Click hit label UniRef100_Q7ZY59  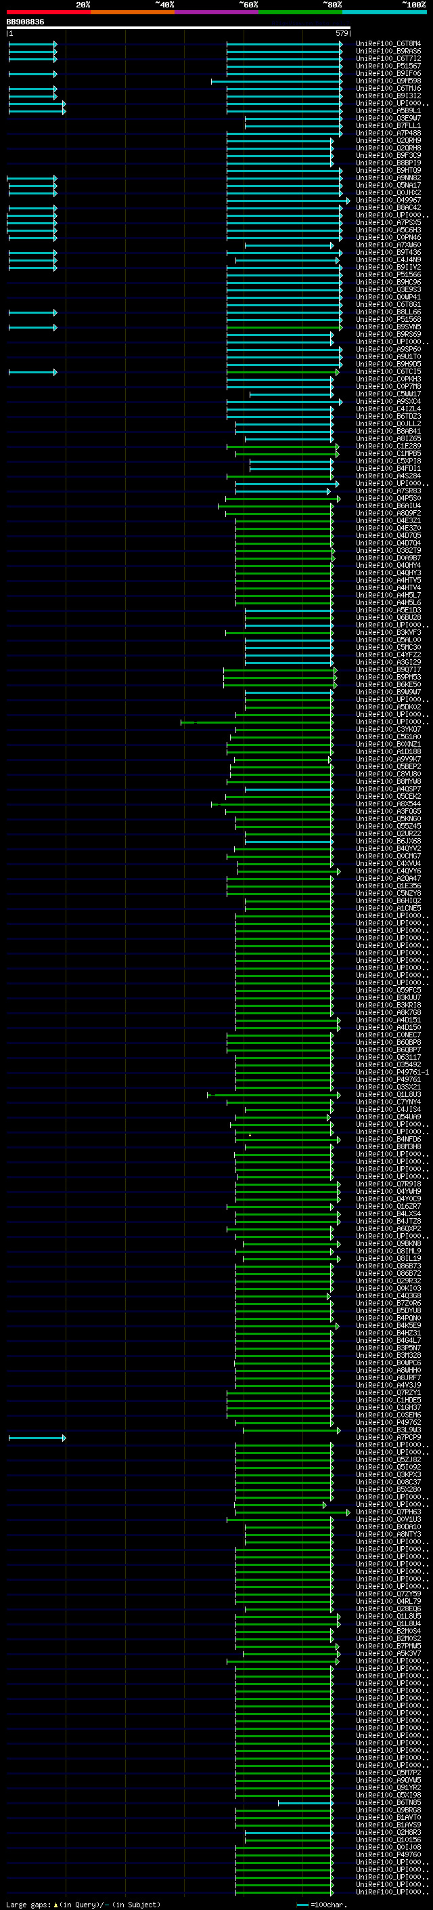tap(388, 1594)
